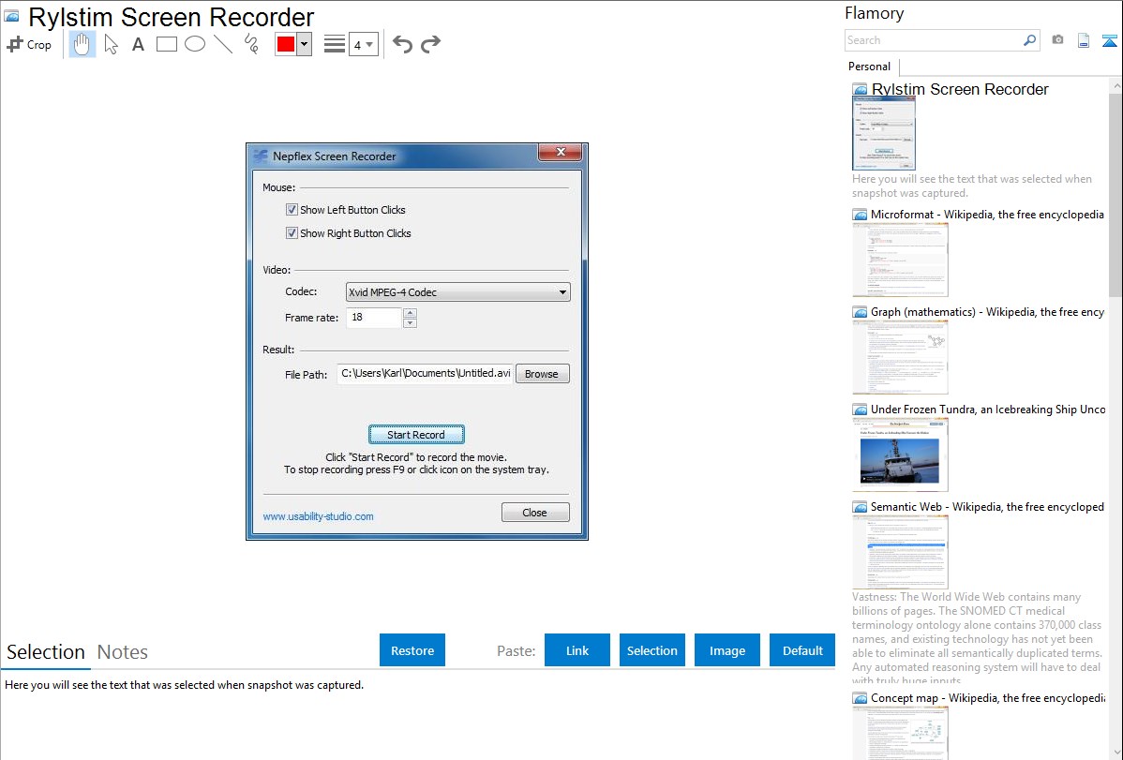
Task: Click the snapshot list scrollbar down arrow
Action: tap(1116, 753)
